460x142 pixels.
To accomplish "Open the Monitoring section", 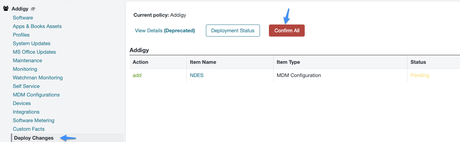I will point(25,69).
